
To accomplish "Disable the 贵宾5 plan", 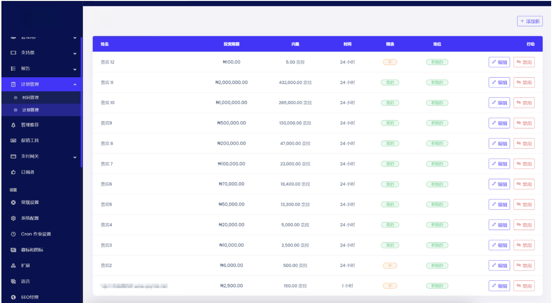I will click(524, 205).
